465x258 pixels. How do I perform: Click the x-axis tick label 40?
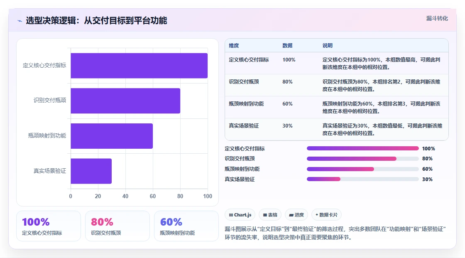125,196
